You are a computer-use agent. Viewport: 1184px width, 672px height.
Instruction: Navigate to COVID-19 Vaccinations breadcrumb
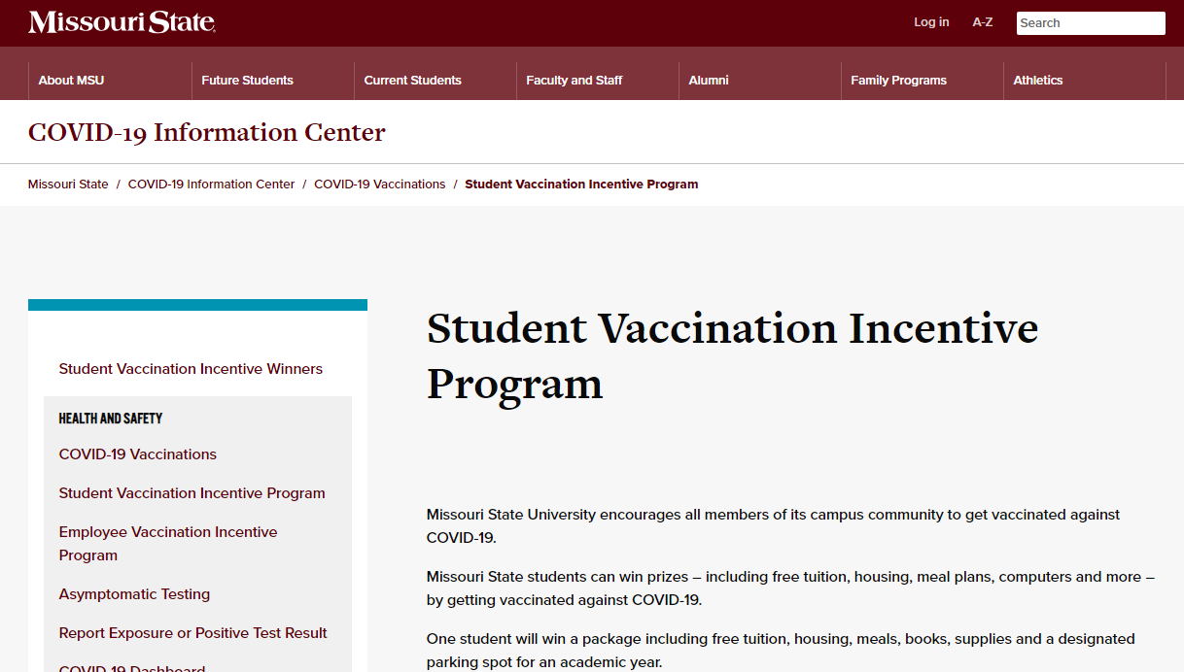click(379, 185)
